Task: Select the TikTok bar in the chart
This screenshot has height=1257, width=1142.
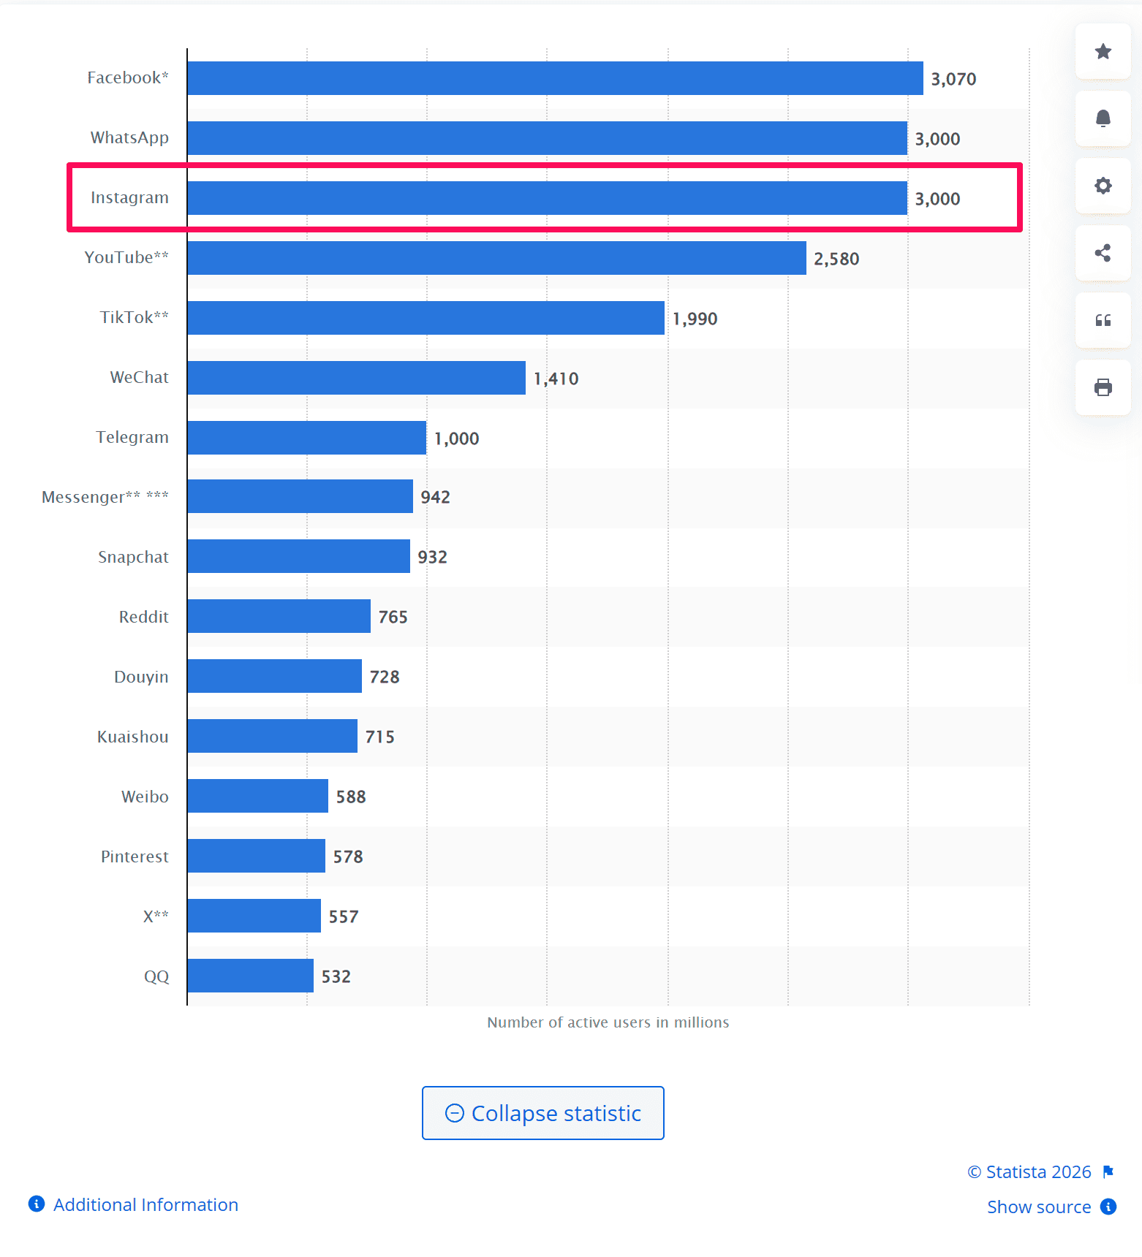Action: (x=424, y=317)
